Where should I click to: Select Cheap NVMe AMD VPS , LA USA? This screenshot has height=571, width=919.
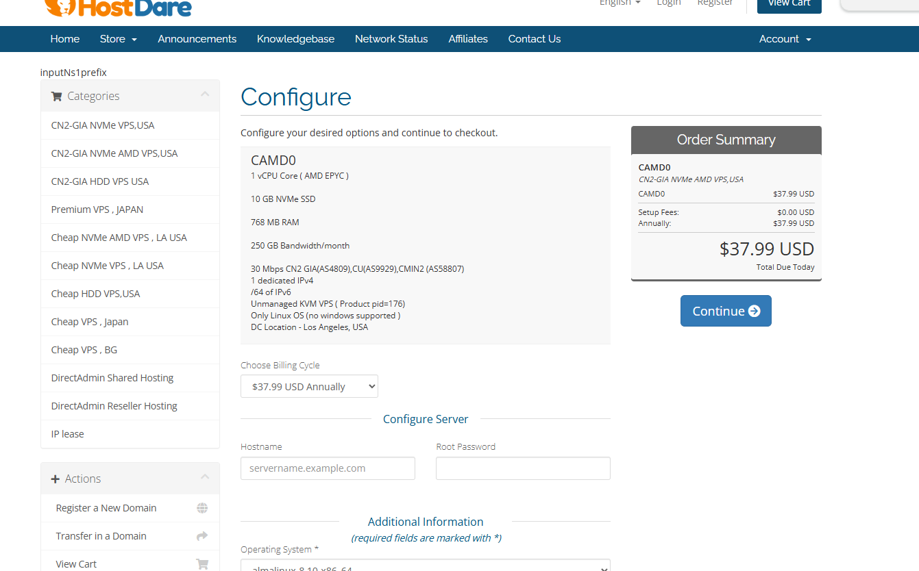130,238
